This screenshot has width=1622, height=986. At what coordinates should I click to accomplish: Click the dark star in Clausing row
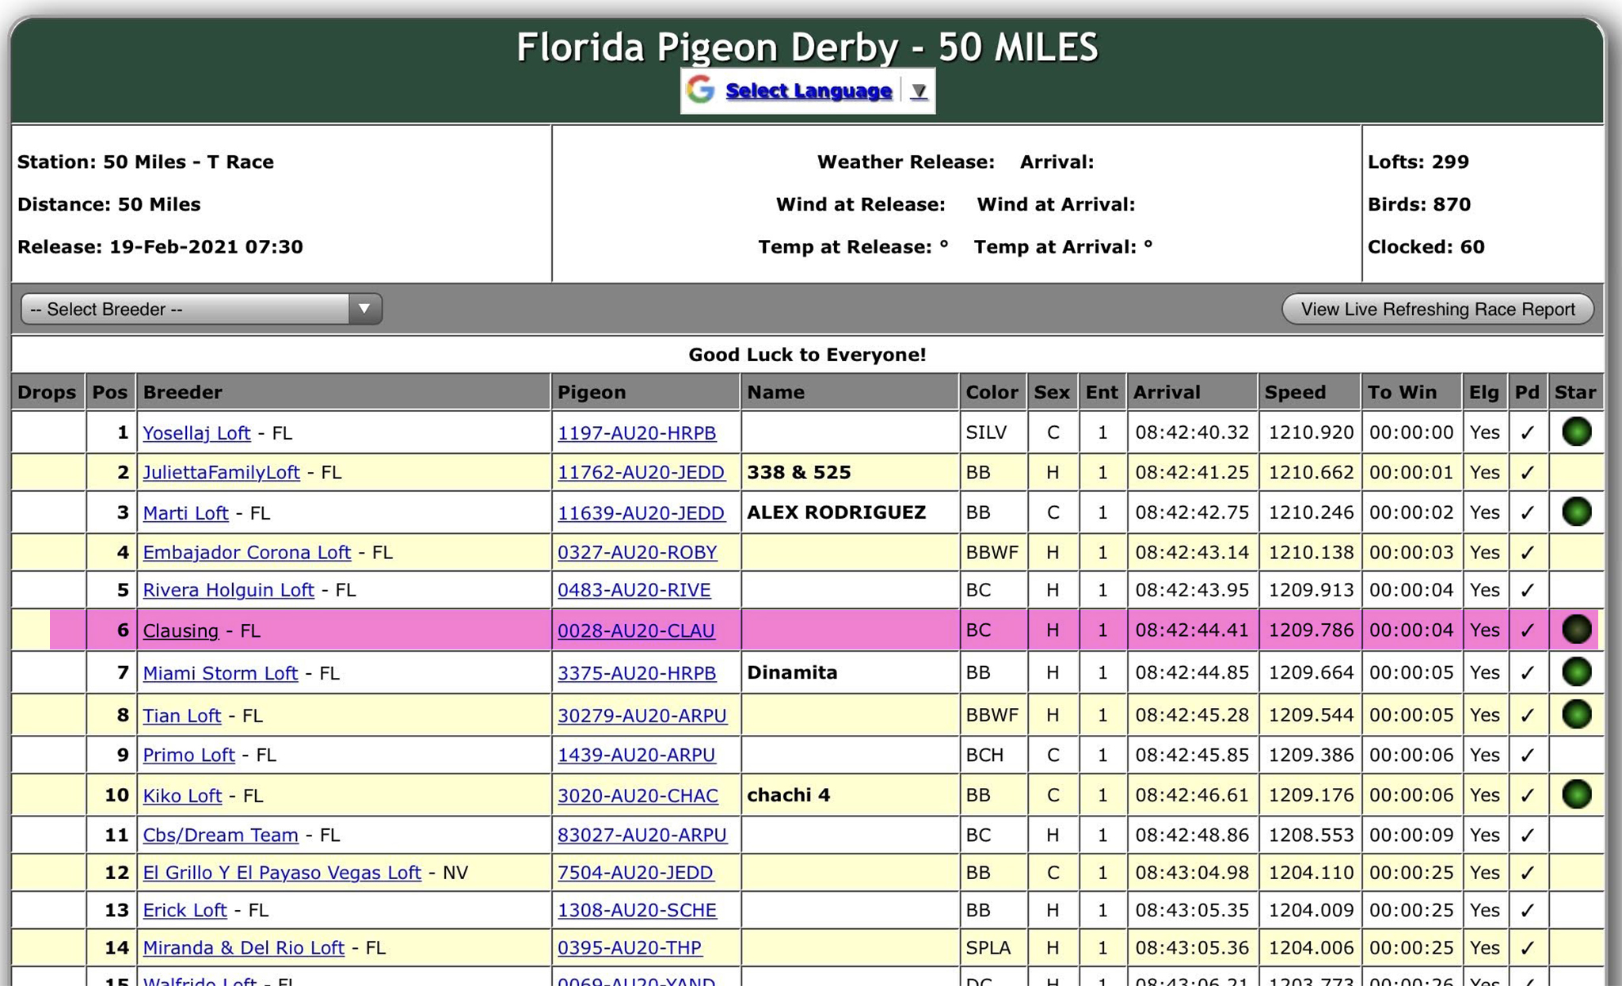tap(1576, 630)
